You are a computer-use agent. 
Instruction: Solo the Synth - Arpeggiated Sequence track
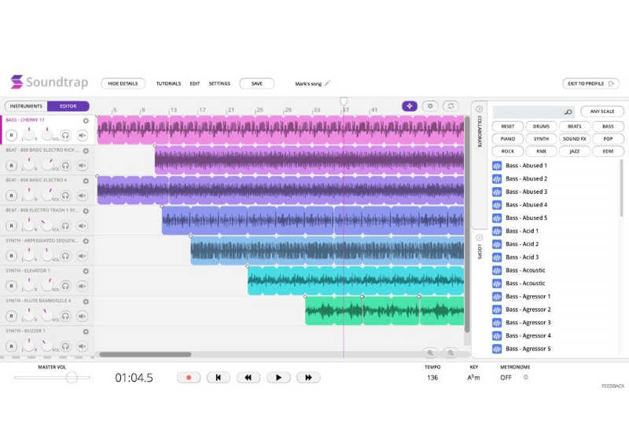coord(65,256)
